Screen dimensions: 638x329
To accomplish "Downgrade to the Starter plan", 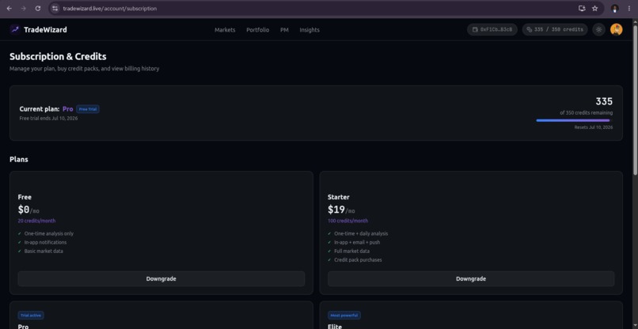I will [471, 278].
